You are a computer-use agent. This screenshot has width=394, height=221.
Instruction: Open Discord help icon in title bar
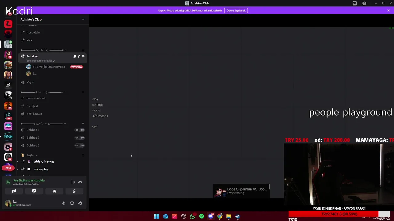point(364,3)
